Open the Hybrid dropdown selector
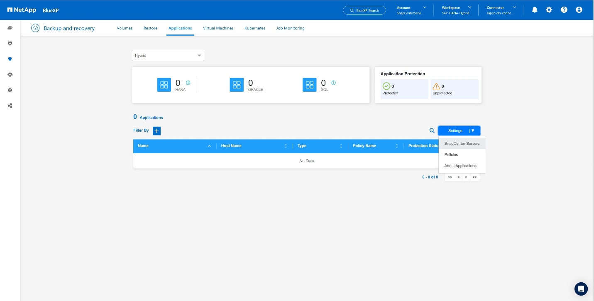 pyautogui.click(x=168, y=56)
